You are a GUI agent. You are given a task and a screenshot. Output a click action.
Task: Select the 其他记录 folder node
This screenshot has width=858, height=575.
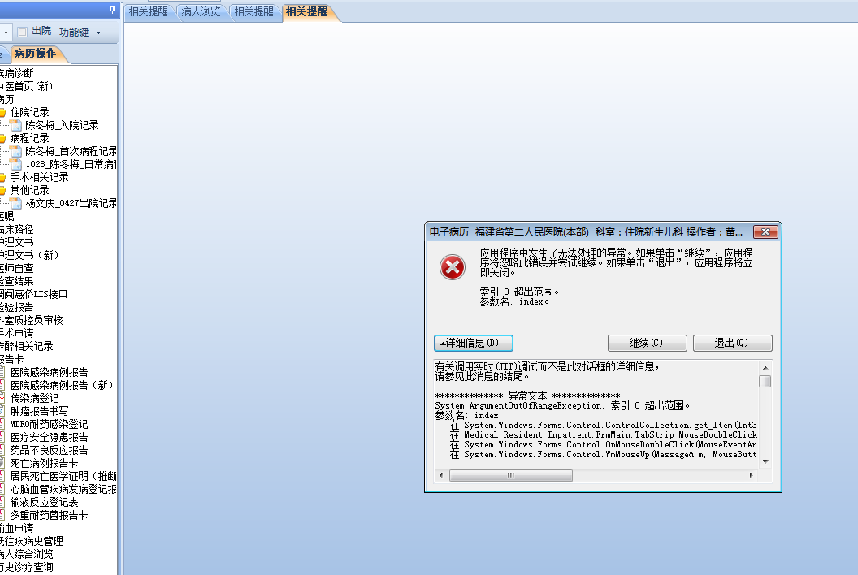pyautogui.click(x=29, y=190)
